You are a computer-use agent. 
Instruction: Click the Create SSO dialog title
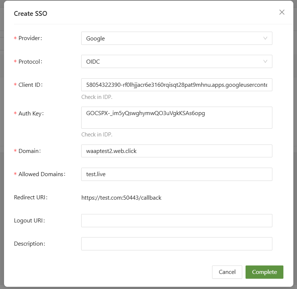(x=31, y=14)
